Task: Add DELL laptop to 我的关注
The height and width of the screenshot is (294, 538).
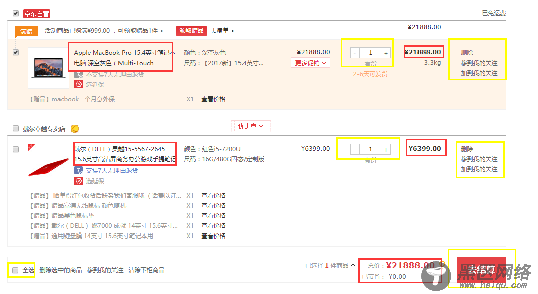Action: pyautogui.click(x=479, y=169)
